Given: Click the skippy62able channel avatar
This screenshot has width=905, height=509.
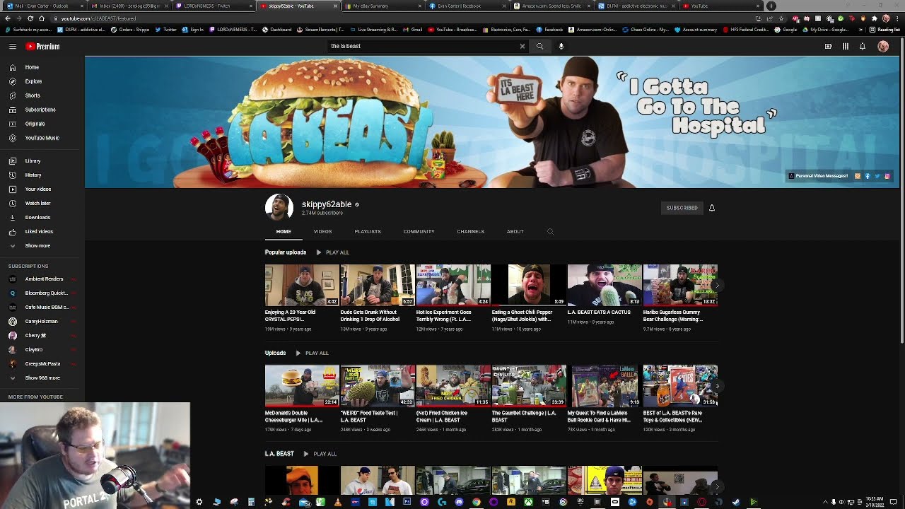Looking at the screenshot, I should coord(279,208).
